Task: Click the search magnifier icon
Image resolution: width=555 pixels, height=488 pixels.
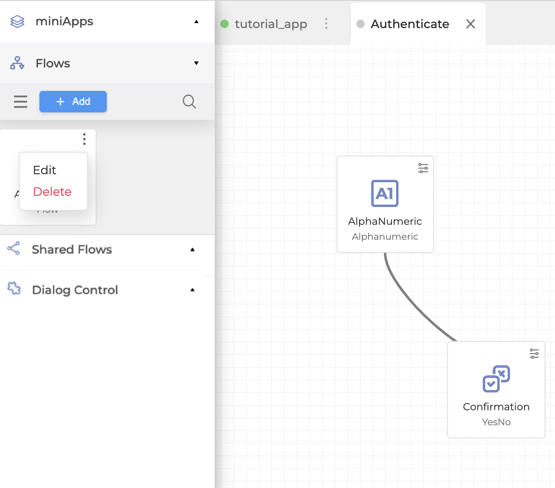Action: tap(189, 102)
